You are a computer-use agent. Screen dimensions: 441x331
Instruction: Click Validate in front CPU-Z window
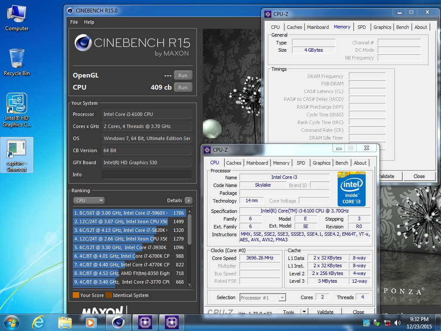(325, 311)
